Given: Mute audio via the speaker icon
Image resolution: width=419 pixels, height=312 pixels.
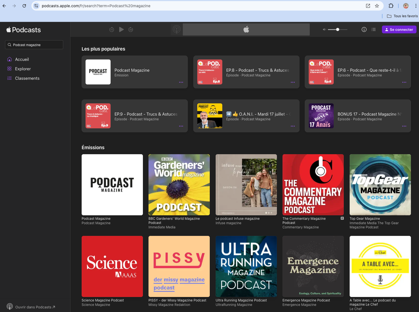Looking at the screenshot, I should click(324, 29).
